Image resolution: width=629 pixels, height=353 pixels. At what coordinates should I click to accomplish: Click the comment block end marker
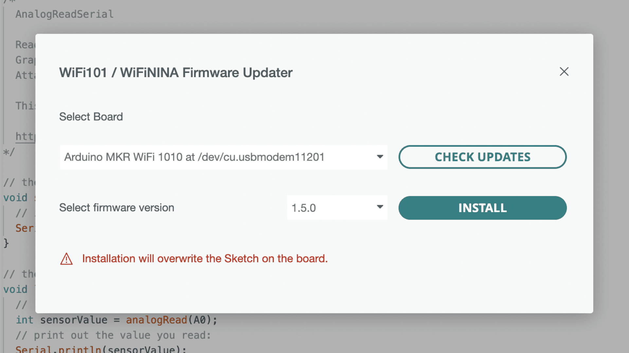[x=9, y=152]
